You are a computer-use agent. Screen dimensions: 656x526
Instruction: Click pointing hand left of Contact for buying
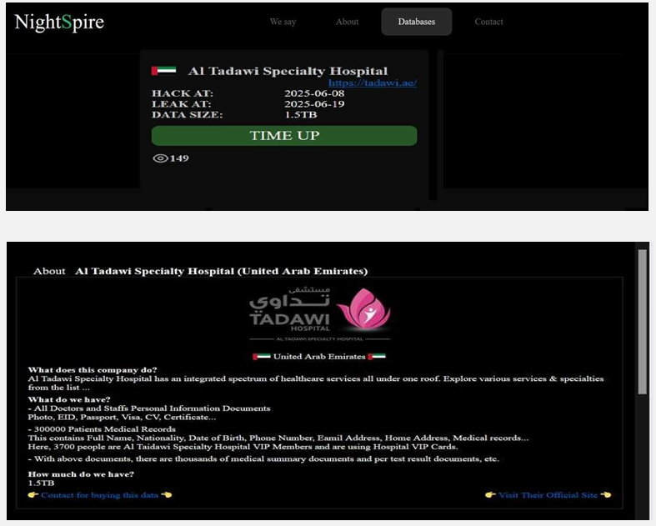pyautogui.click(x=33, y=495)
